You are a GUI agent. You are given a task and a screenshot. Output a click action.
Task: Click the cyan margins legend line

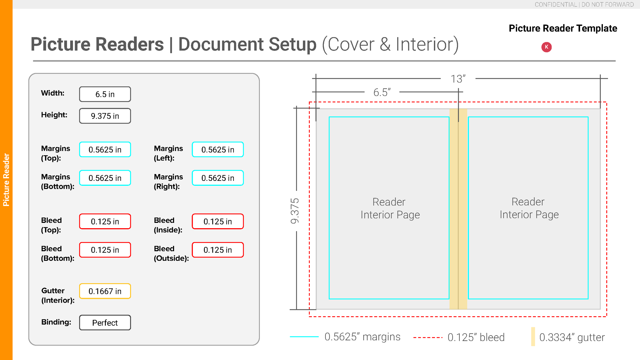(304, 337)
